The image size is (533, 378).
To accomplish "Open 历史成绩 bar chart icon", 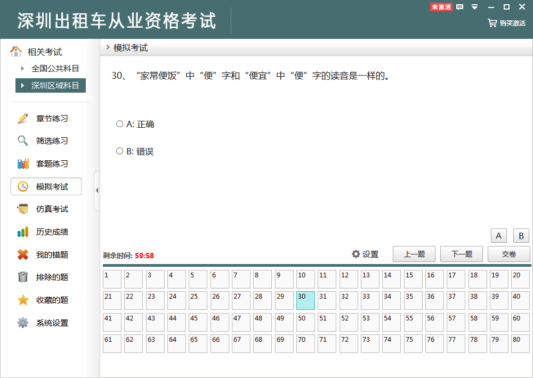I will [x=23, y=232].
